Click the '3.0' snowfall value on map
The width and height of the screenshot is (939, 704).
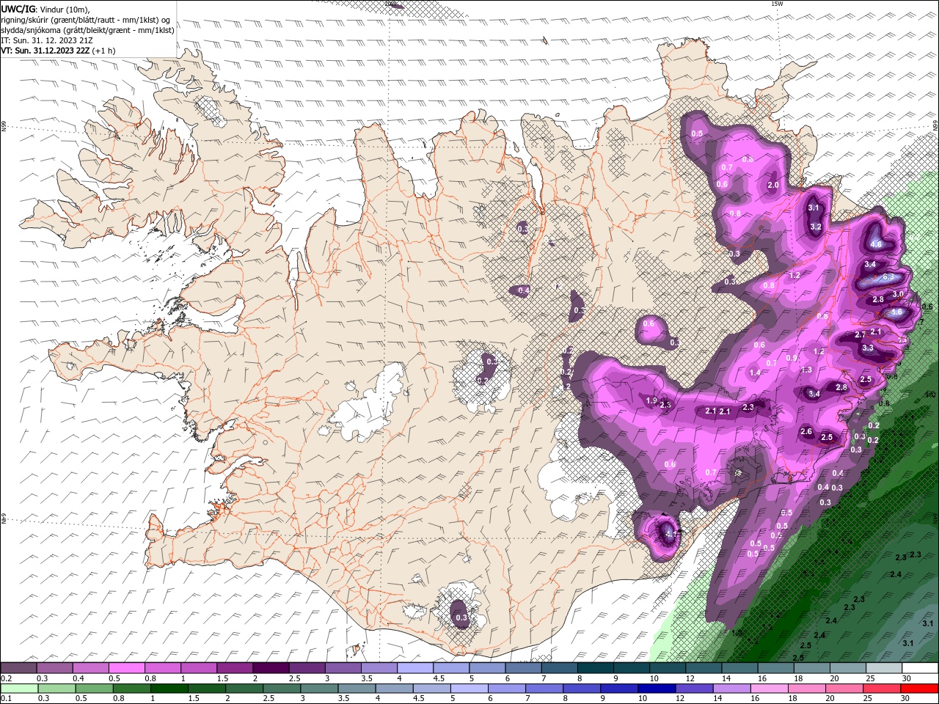[x=898, y=294]
